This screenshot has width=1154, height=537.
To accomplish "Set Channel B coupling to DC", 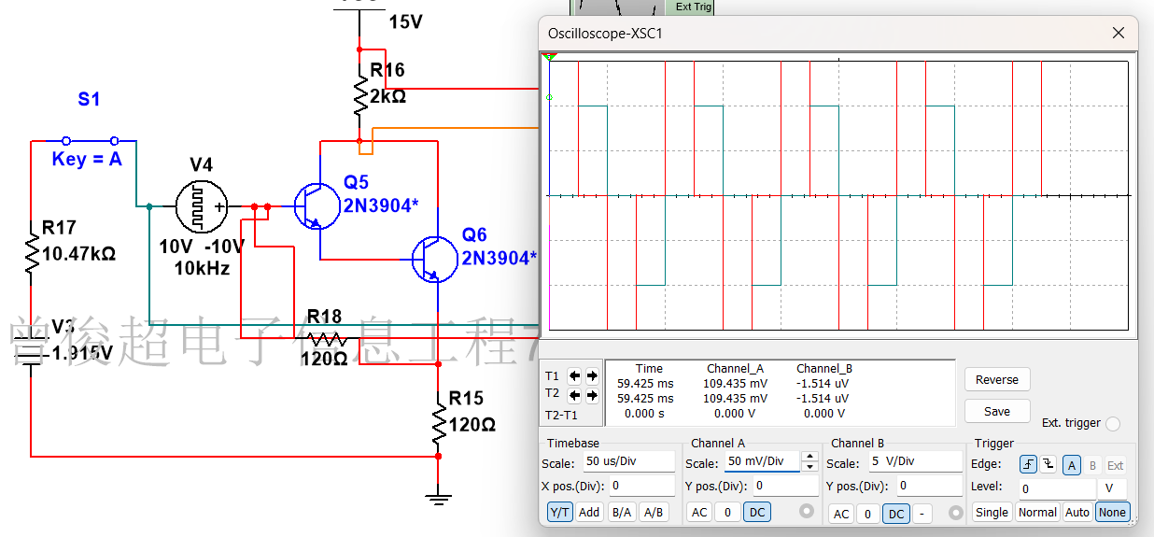I will [x=896, y=514].
